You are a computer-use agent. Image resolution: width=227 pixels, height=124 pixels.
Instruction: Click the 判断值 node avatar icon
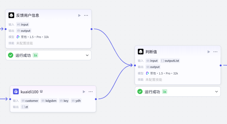(141, 52)
